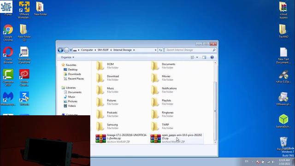This screenshot has width=295, height=166.
Task: Open Explorer help button
Action: click(x=212, y=57)
